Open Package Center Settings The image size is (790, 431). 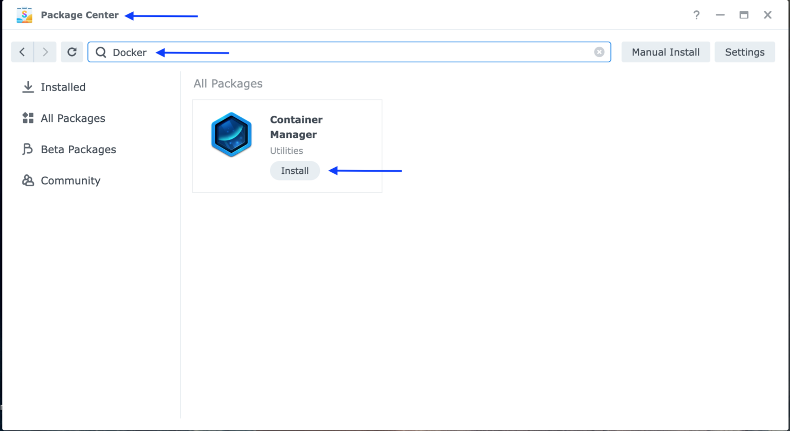(744, 51)
